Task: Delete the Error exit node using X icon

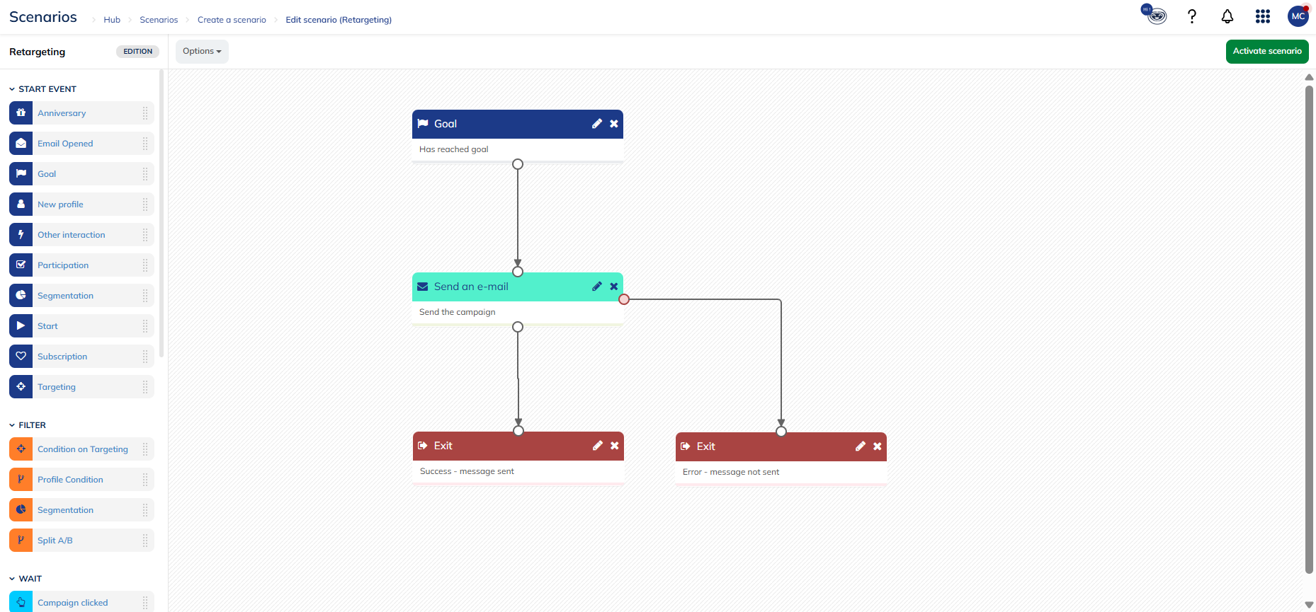Action: (878, 446)
